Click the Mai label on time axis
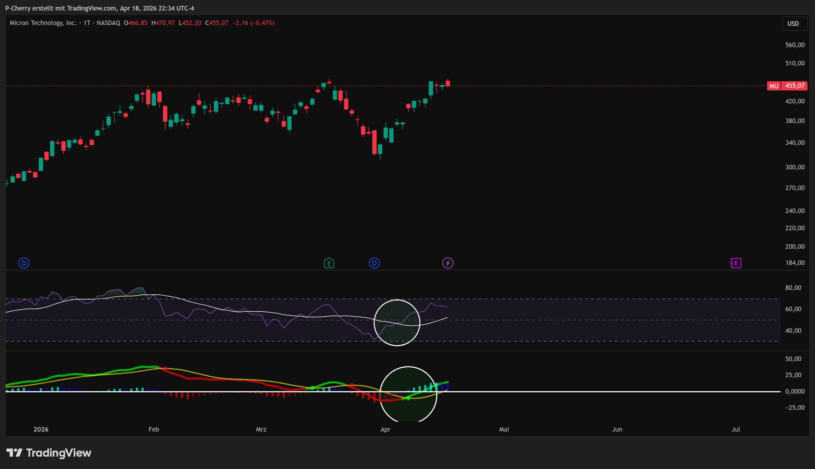 [504, 429]
